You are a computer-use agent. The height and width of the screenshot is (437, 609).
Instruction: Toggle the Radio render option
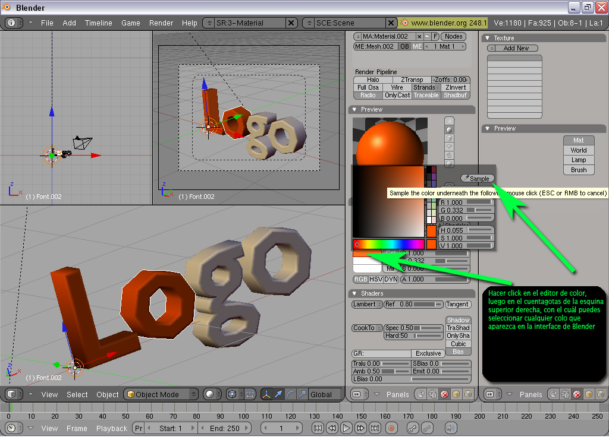[x=368, y=95]
